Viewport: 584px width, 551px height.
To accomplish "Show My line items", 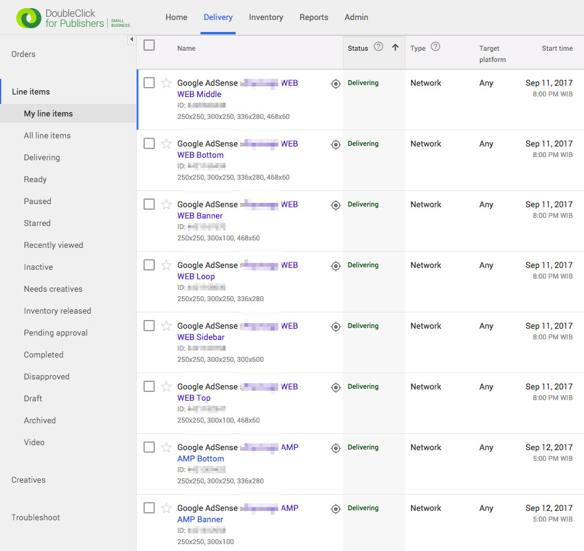I will [x=48, y=113].
